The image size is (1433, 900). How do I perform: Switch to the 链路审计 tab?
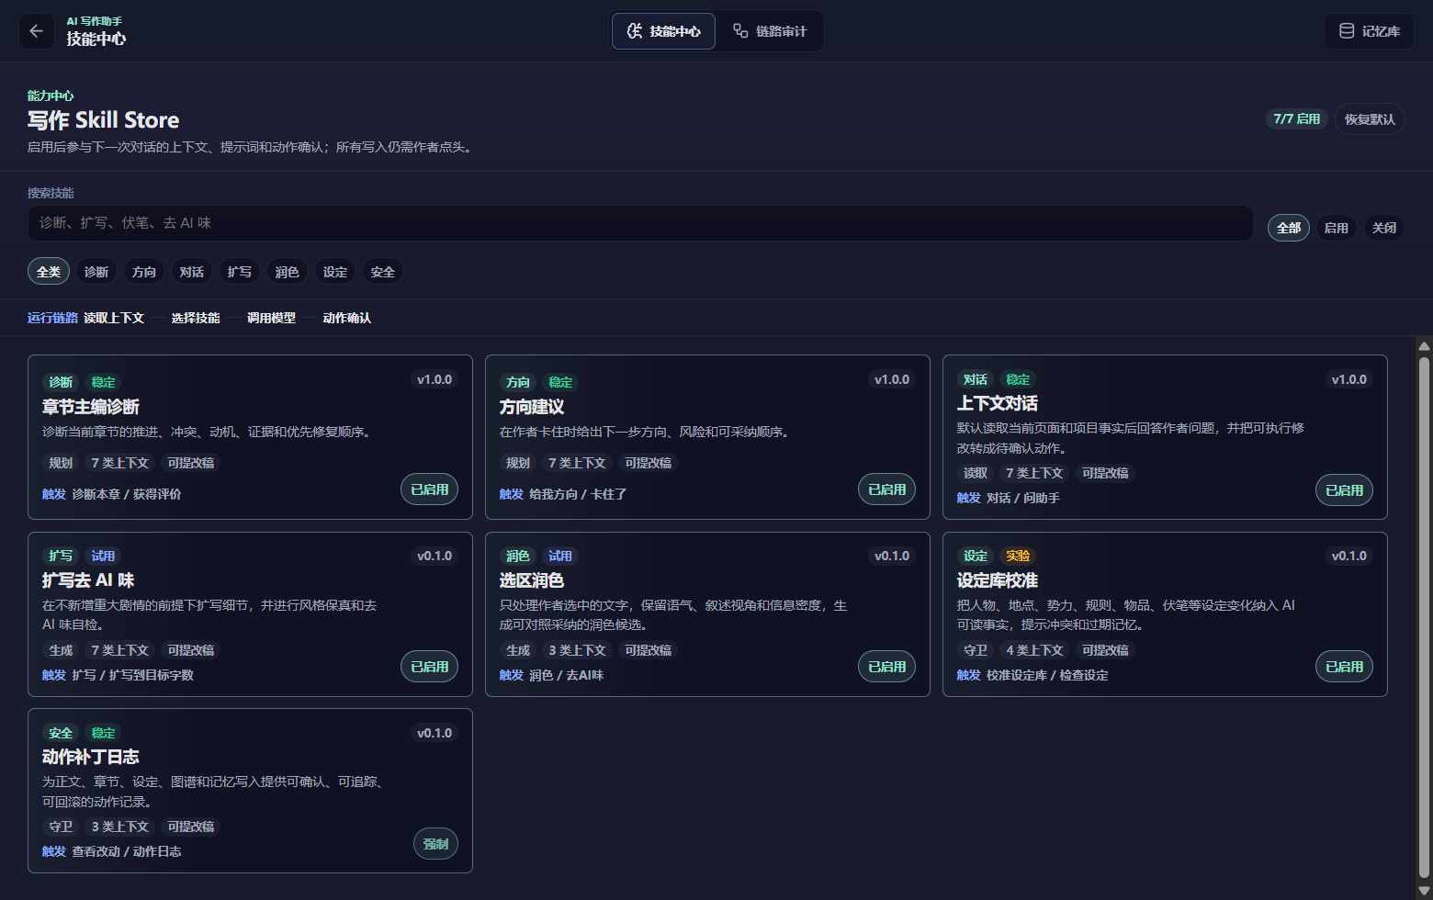tap(770, 31)
